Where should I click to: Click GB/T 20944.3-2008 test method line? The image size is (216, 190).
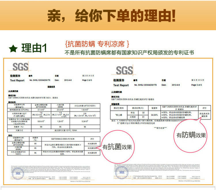coord(33,98)
